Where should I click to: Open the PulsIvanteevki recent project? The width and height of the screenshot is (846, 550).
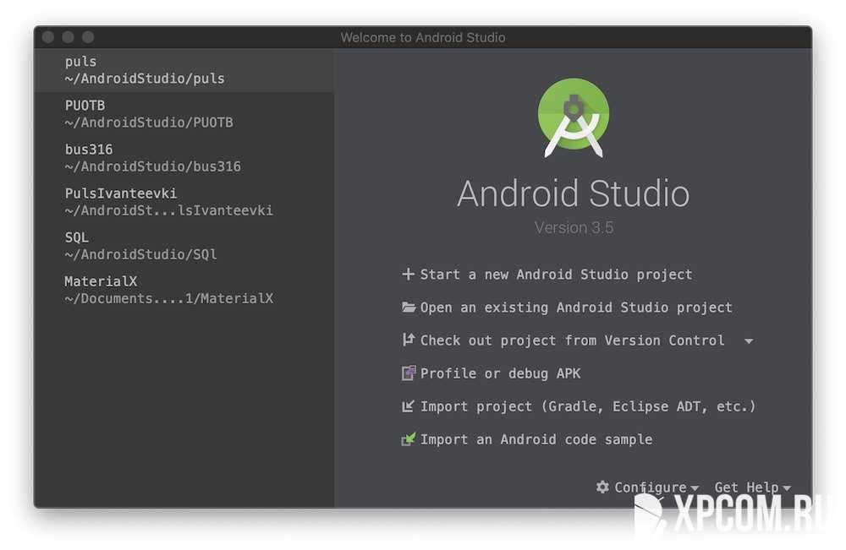pos(168,202)
